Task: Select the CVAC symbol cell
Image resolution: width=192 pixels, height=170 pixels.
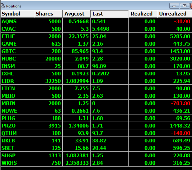Action: coord(17,29)
